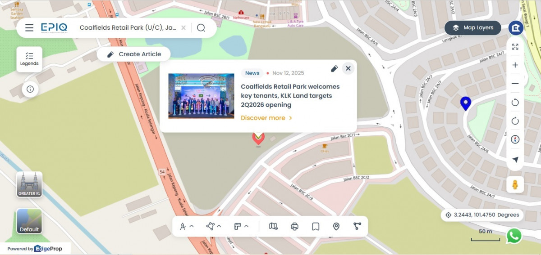Click the route path tool icon

357,226
